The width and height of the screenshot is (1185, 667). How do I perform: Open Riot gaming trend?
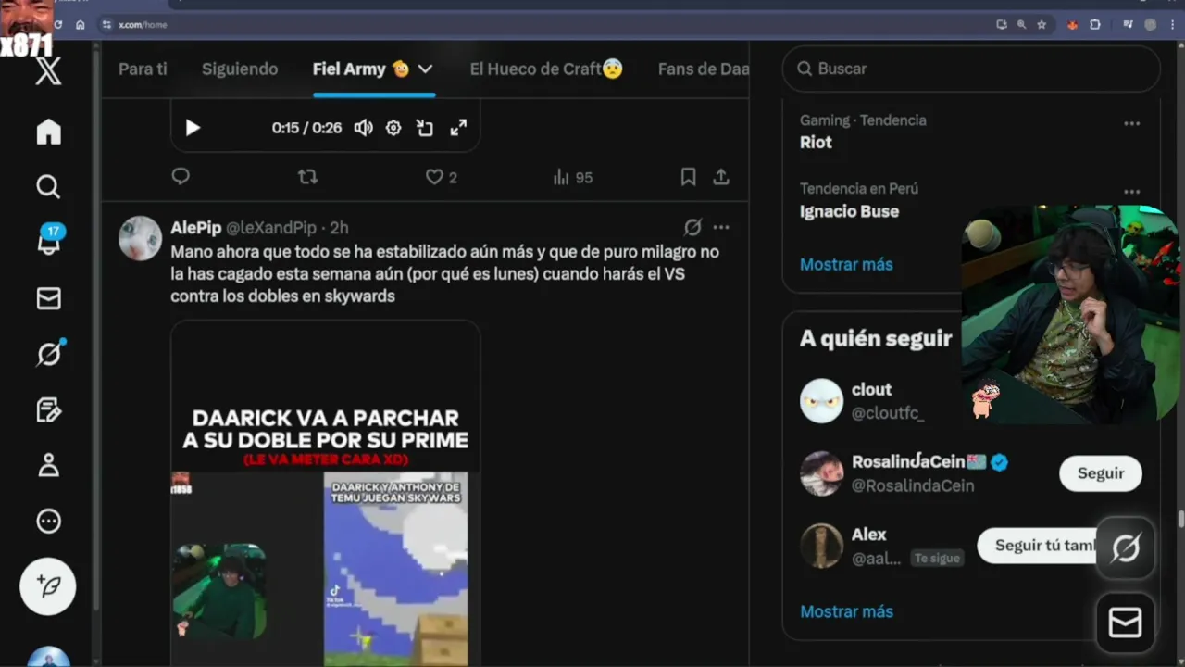pos(816,142)
